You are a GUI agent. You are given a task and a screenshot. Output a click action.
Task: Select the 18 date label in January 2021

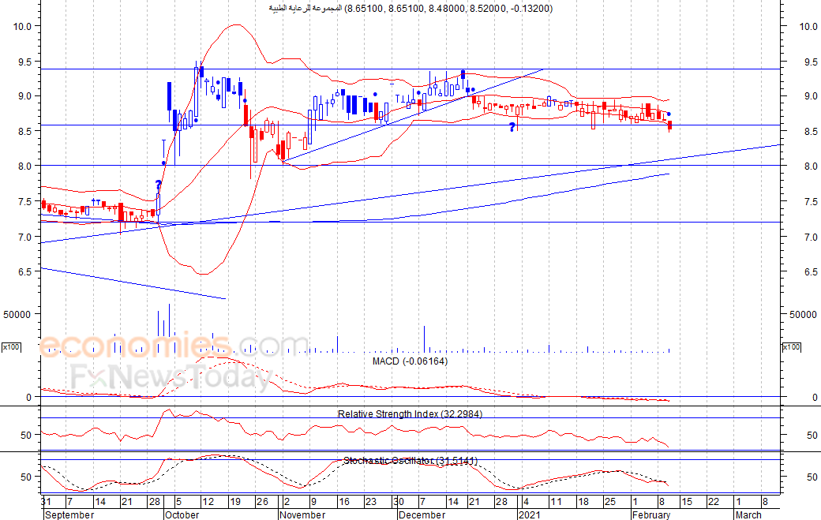click(x=583, y=502)
